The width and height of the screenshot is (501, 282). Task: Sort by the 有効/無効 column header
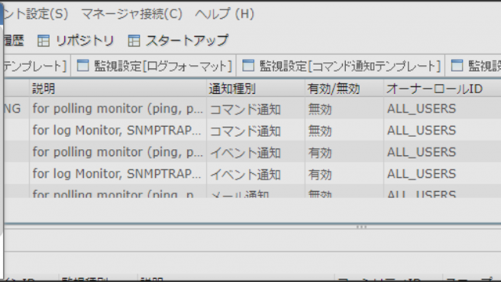pyautogui.click(x=344, y=89)
